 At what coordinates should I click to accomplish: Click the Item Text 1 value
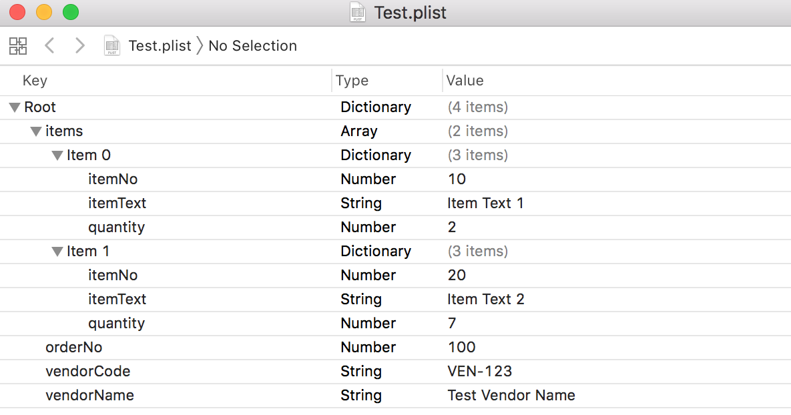pos(485,203)
